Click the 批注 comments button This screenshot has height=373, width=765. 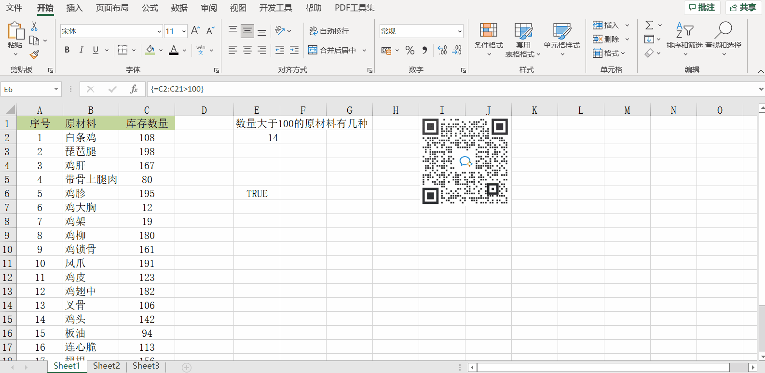[702, 7]
